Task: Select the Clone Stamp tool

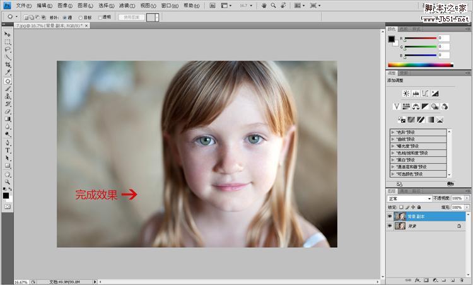Action: 7,96
